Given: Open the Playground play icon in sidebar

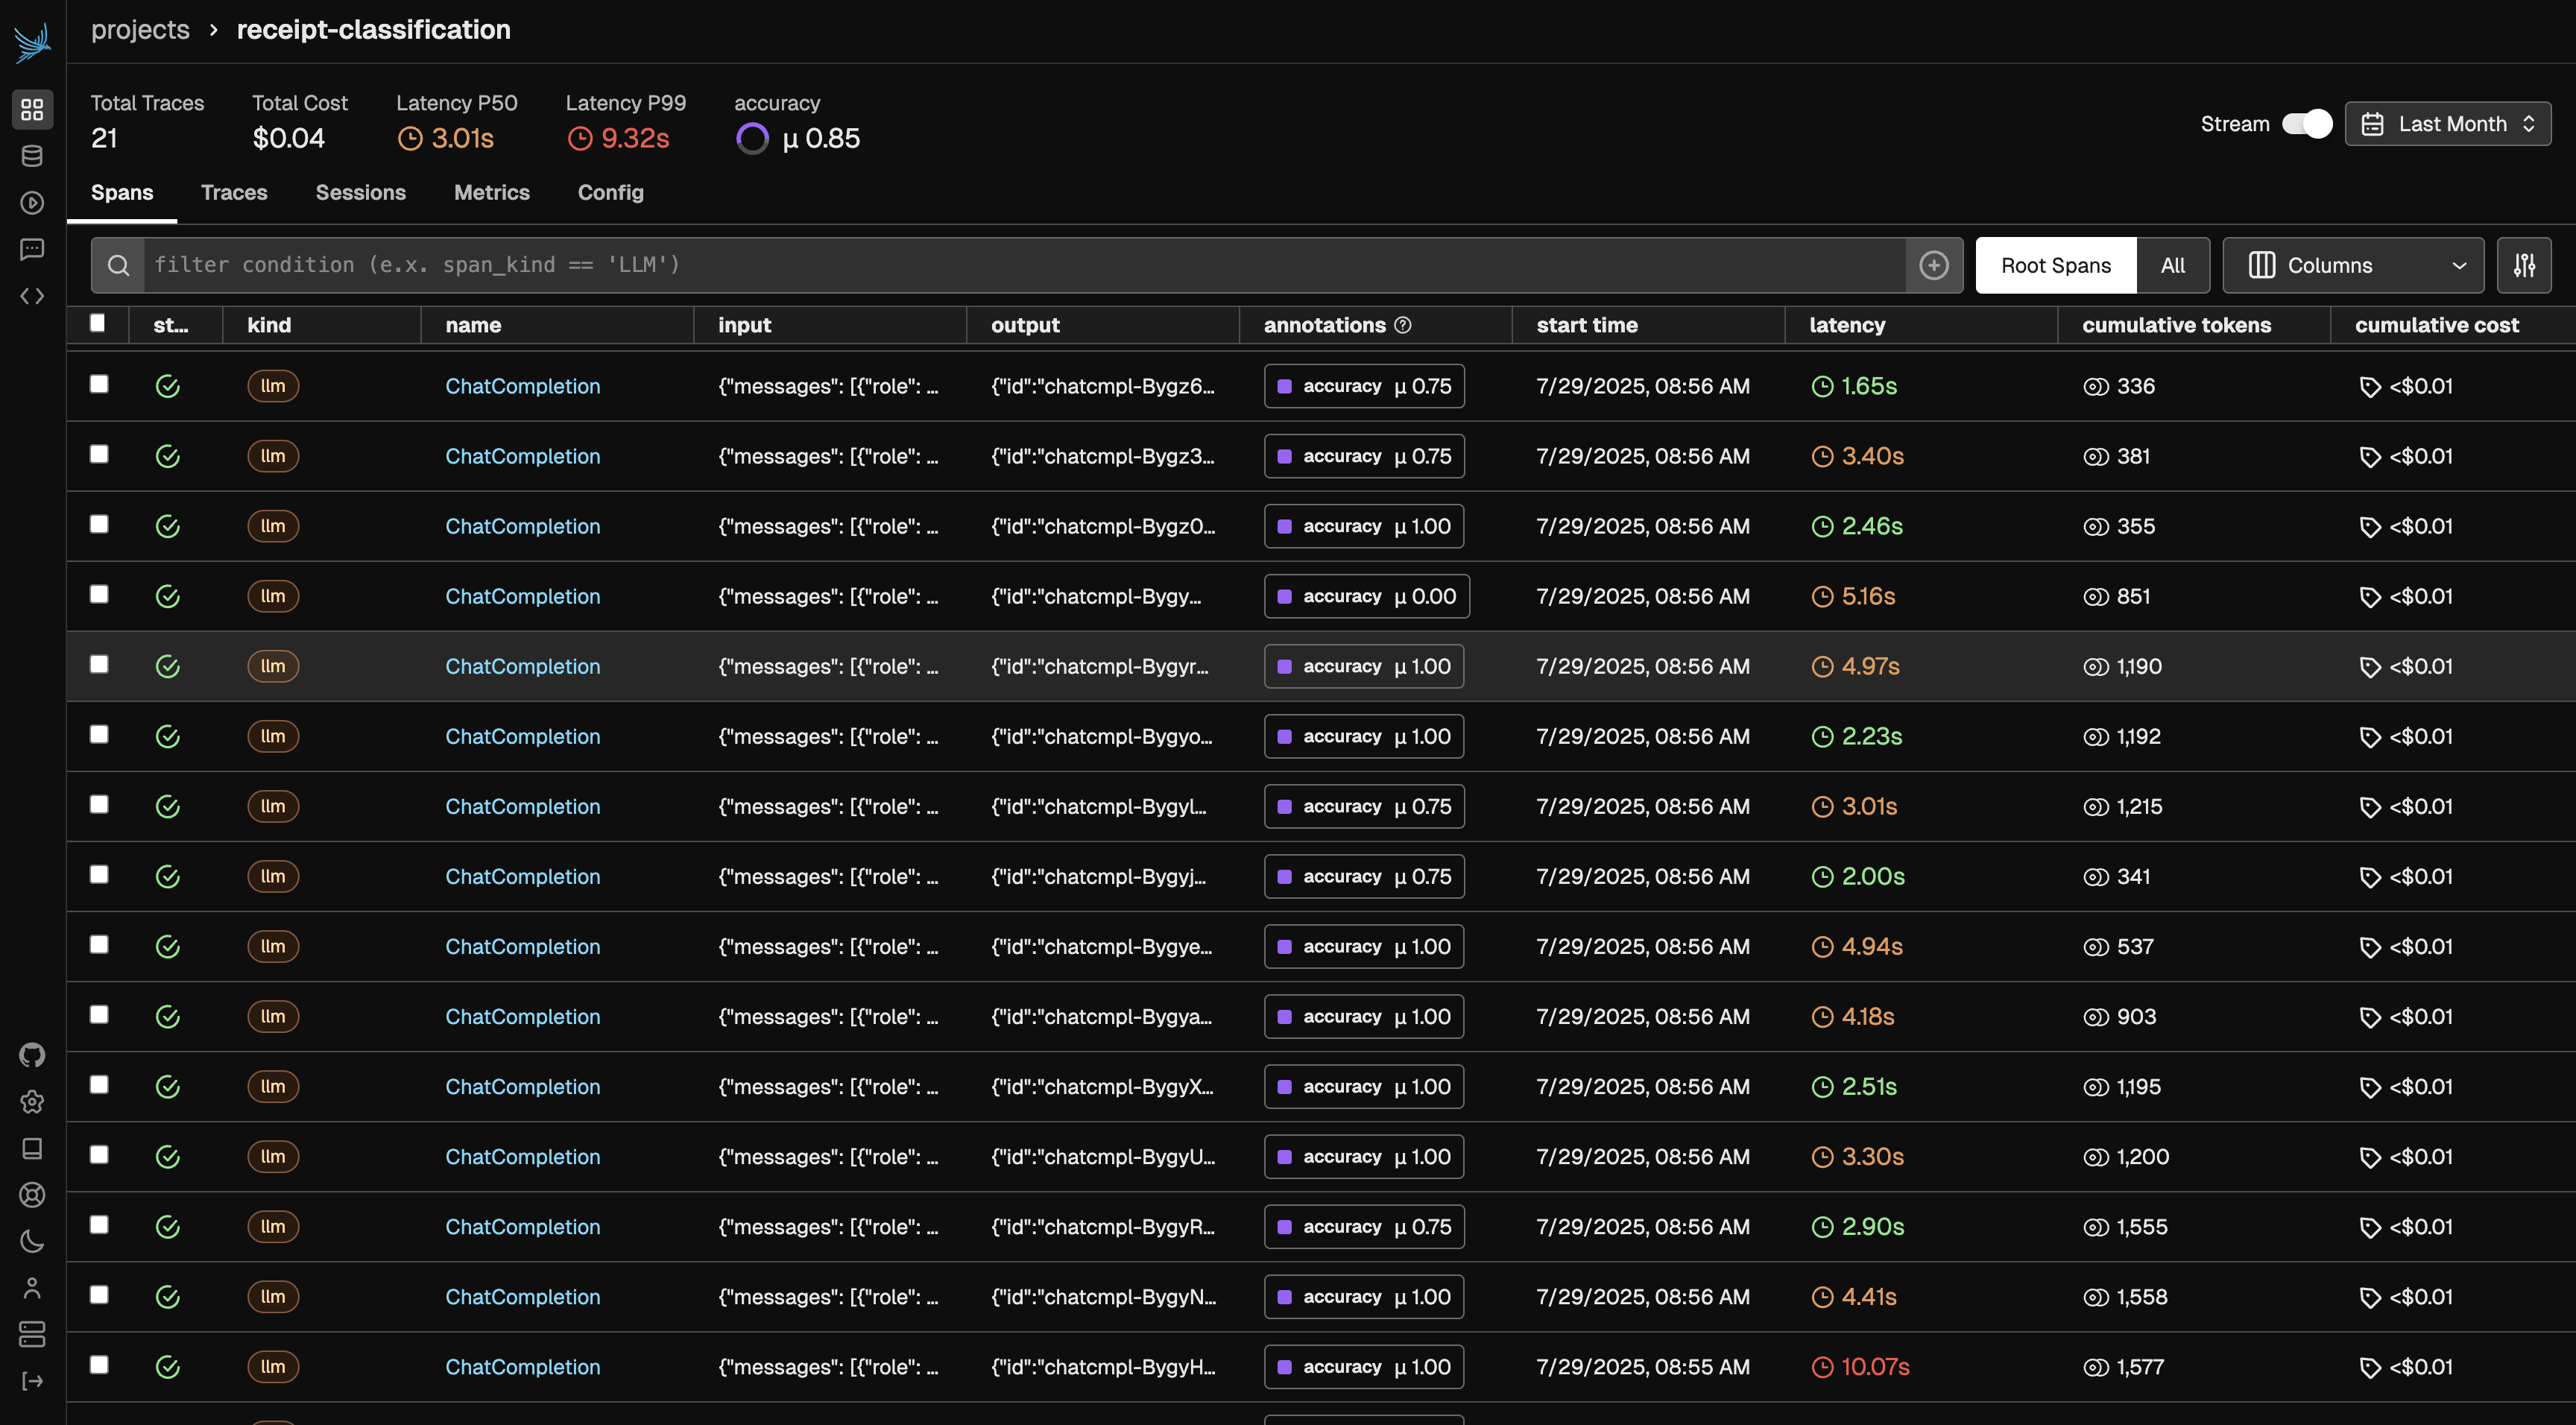Looking at the screenshot, I should pos(32,203).
